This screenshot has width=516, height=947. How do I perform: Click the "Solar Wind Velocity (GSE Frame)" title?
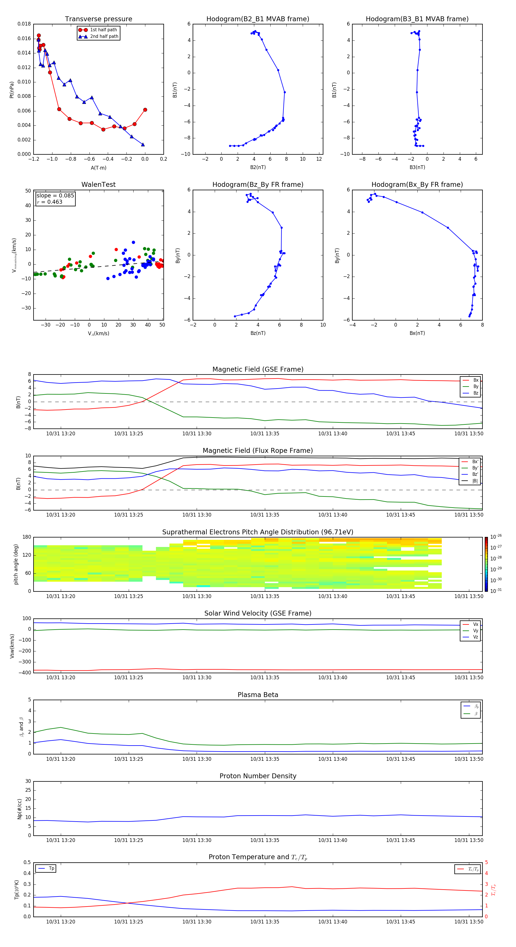point(258,614)
